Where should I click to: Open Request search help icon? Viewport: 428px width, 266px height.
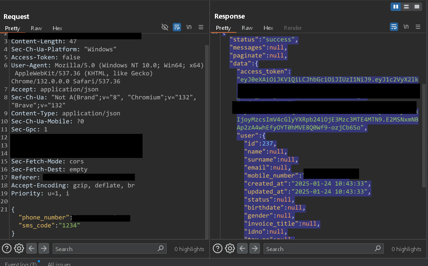7,249
